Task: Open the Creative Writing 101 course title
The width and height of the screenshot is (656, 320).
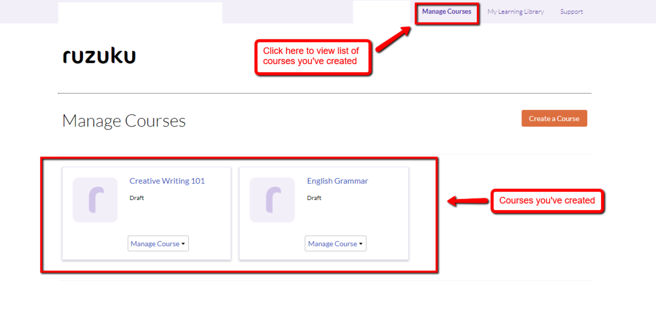Action: click(x=167, y=181)
